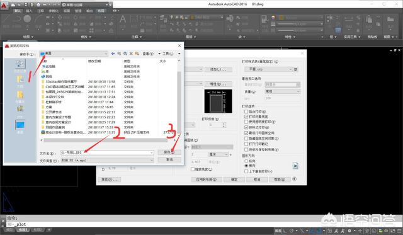Click the blue Back arrow in file dialog
This screenshot has width=403, height=235.
pos(113,54)
